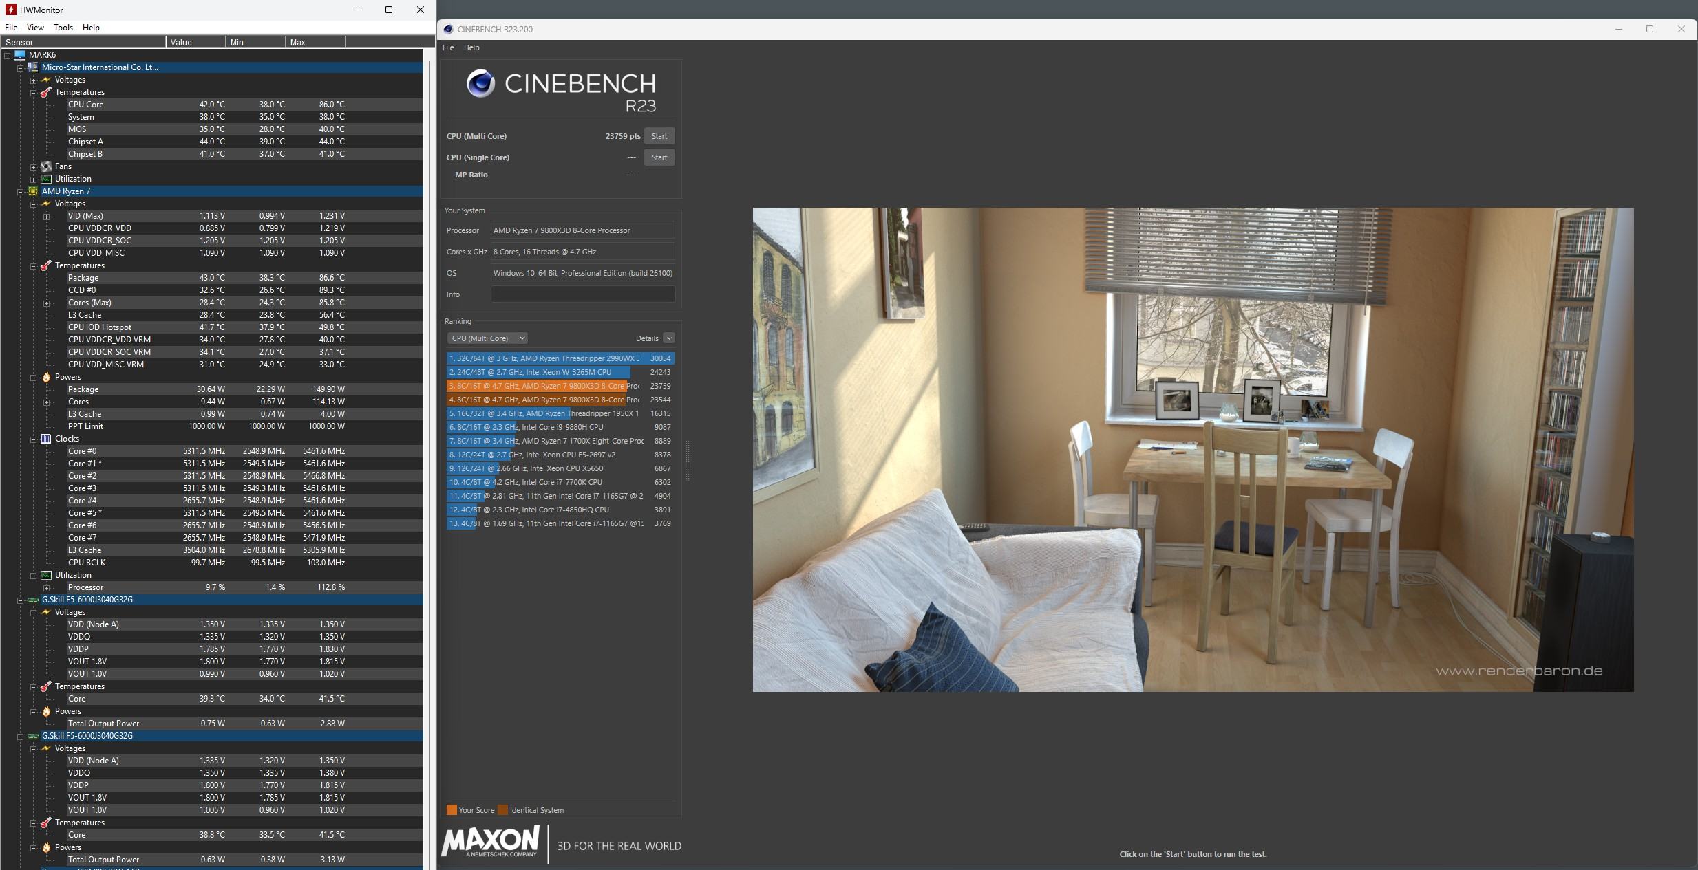Screen dimensions: 1698x870
Task: Click the Cinebench title bar sphere icon
Action: point(448,29)
